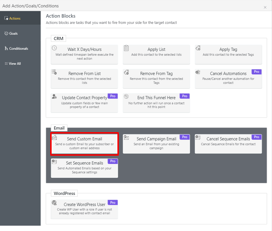Pick the Cancel Automations action block
Screen dimensions: 272x231
(x=228, y=79)
